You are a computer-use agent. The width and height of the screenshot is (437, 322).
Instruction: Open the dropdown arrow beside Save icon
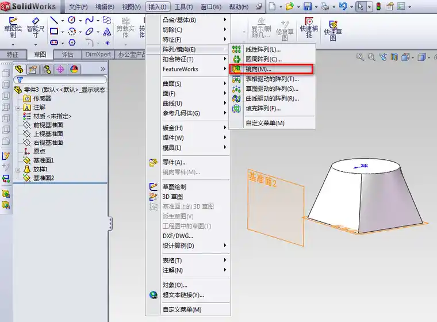pos(316,7)
